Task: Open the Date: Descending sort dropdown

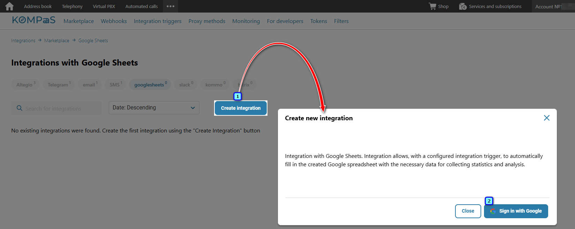Action: (x=154, y=108)
